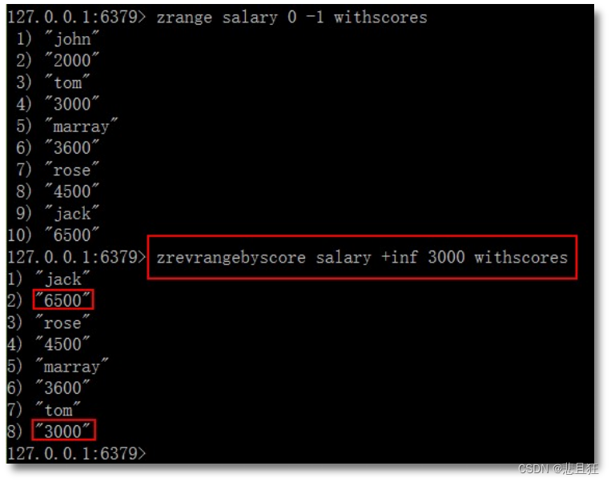Click "rose" on line 3 of second output
The image size is (611, 482).
tap(63, 323)
